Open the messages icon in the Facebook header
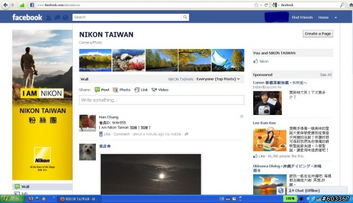353x203 pixels. pos(57,18)
